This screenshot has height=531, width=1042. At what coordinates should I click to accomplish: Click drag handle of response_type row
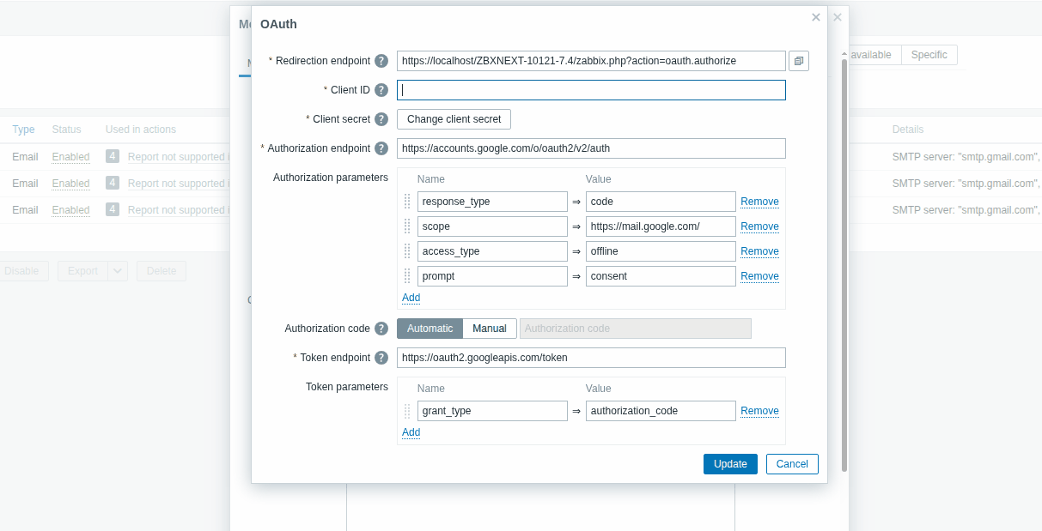[407, 202]
